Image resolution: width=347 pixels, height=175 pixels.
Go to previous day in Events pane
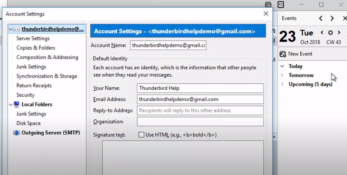pyautogui.click(x=322, y=32)
